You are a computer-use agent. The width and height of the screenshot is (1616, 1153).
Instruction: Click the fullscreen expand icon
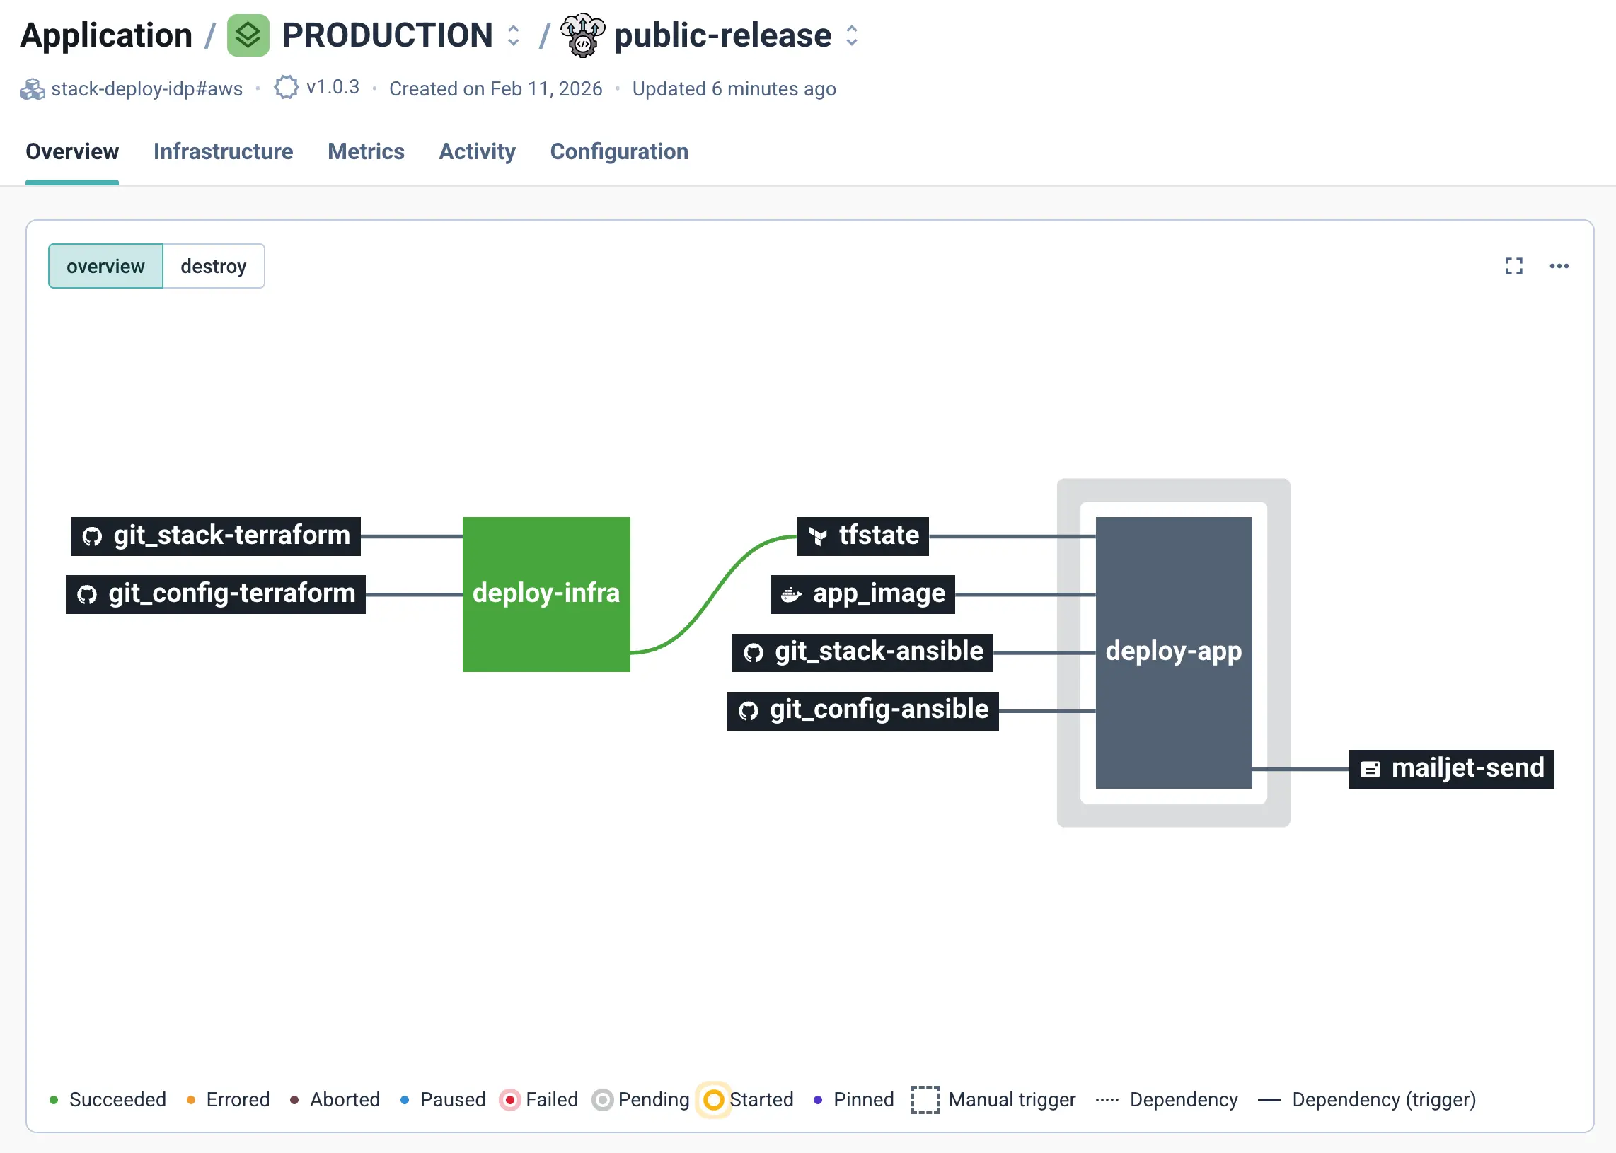point(1513,266)
